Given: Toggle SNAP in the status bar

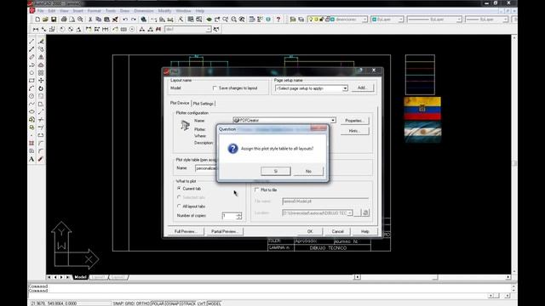Looking at the screenshot, I should tap(118, 303).
